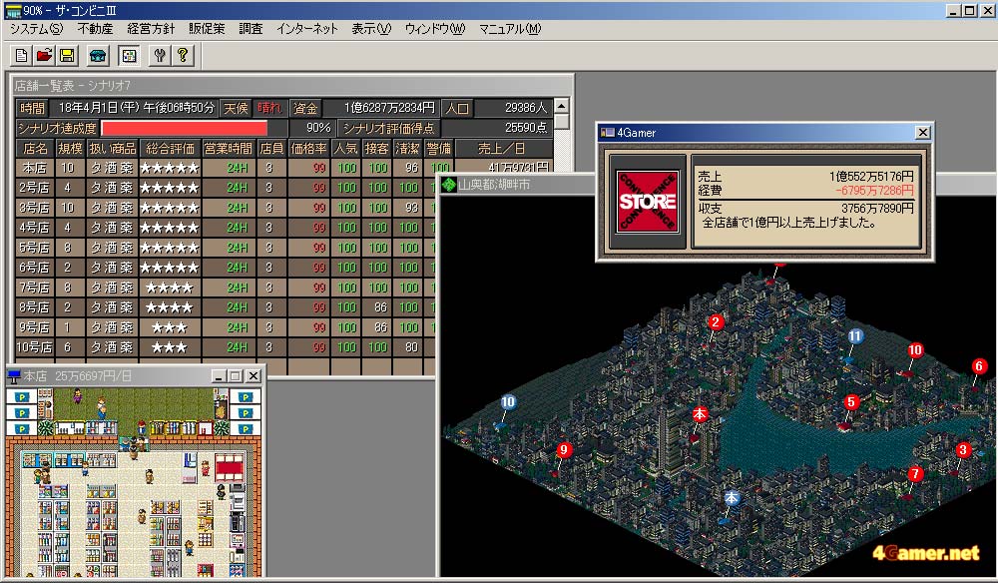
Task: Open the インターネット menu
Action: point(305,29)
